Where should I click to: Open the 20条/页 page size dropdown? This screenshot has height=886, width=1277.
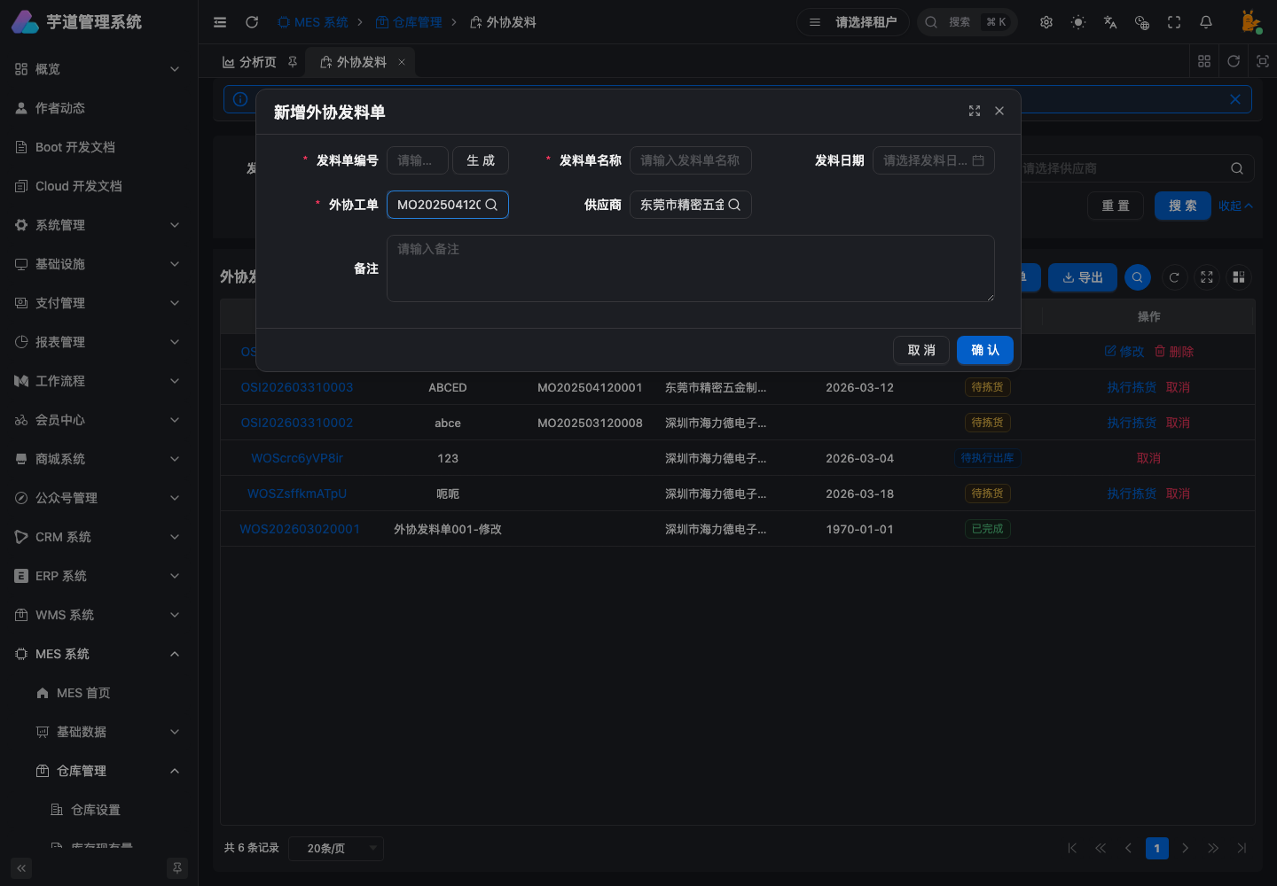[336, 848]
